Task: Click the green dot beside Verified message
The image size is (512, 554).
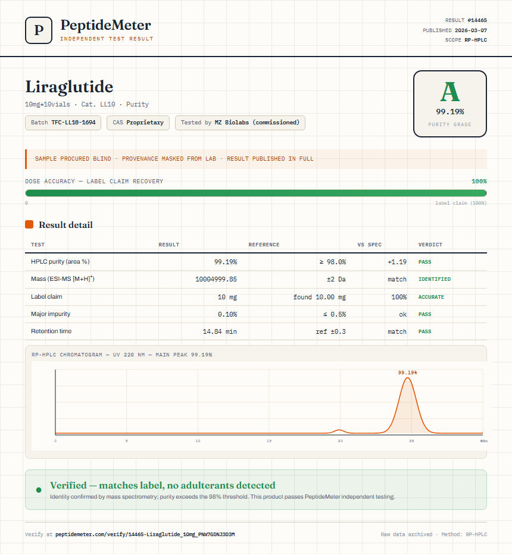Action: tap(39, 490)
